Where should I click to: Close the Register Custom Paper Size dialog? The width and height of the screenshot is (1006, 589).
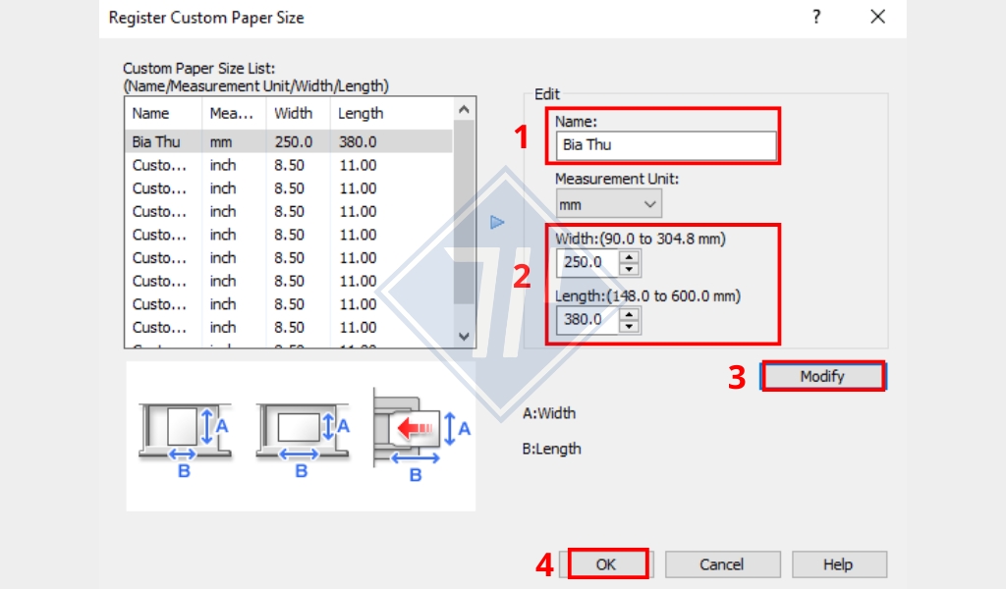coord(877,17)
